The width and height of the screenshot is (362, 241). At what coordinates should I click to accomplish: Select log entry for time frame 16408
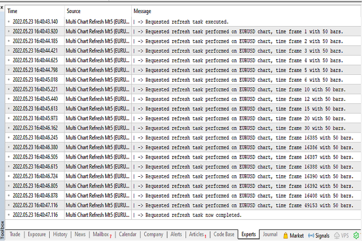184,196
